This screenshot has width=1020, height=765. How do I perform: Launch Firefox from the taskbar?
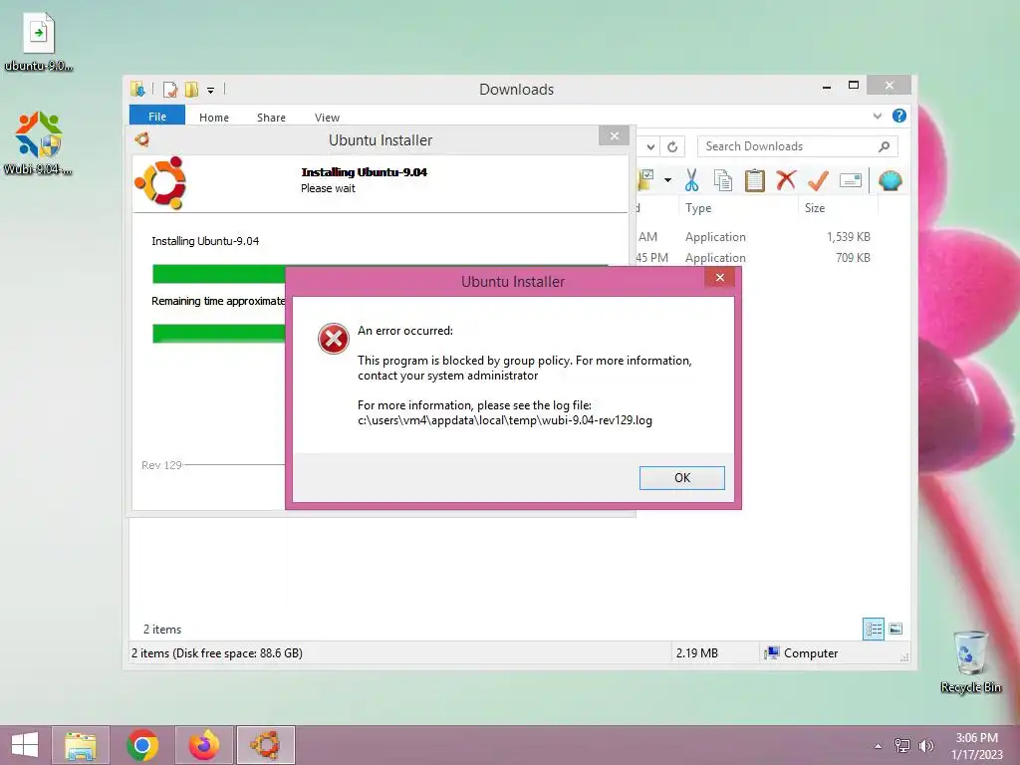click(x=203, y=745)
